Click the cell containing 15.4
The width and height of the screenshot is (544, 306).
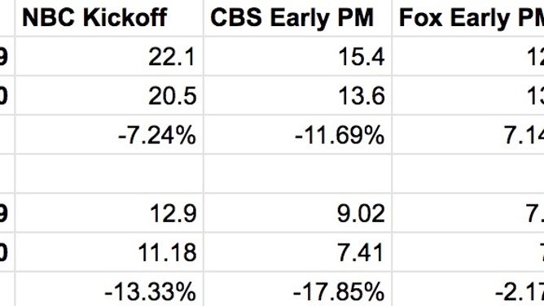[x=298, y=56]
